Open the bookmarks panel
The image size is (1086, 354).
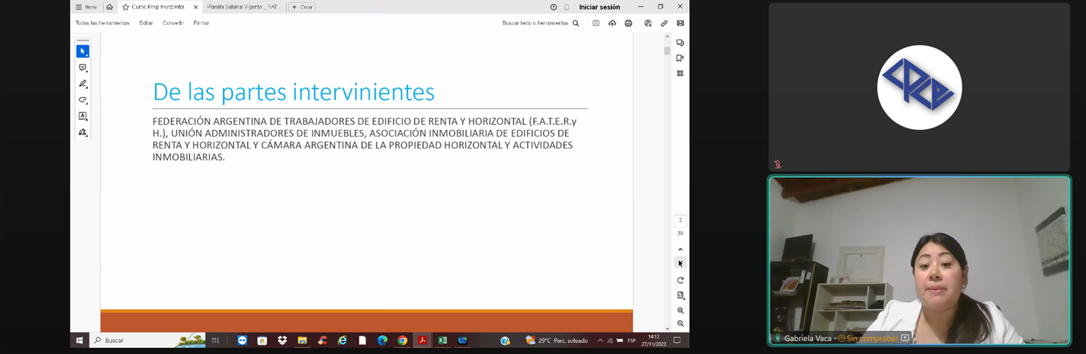click(x=680, y=58)
